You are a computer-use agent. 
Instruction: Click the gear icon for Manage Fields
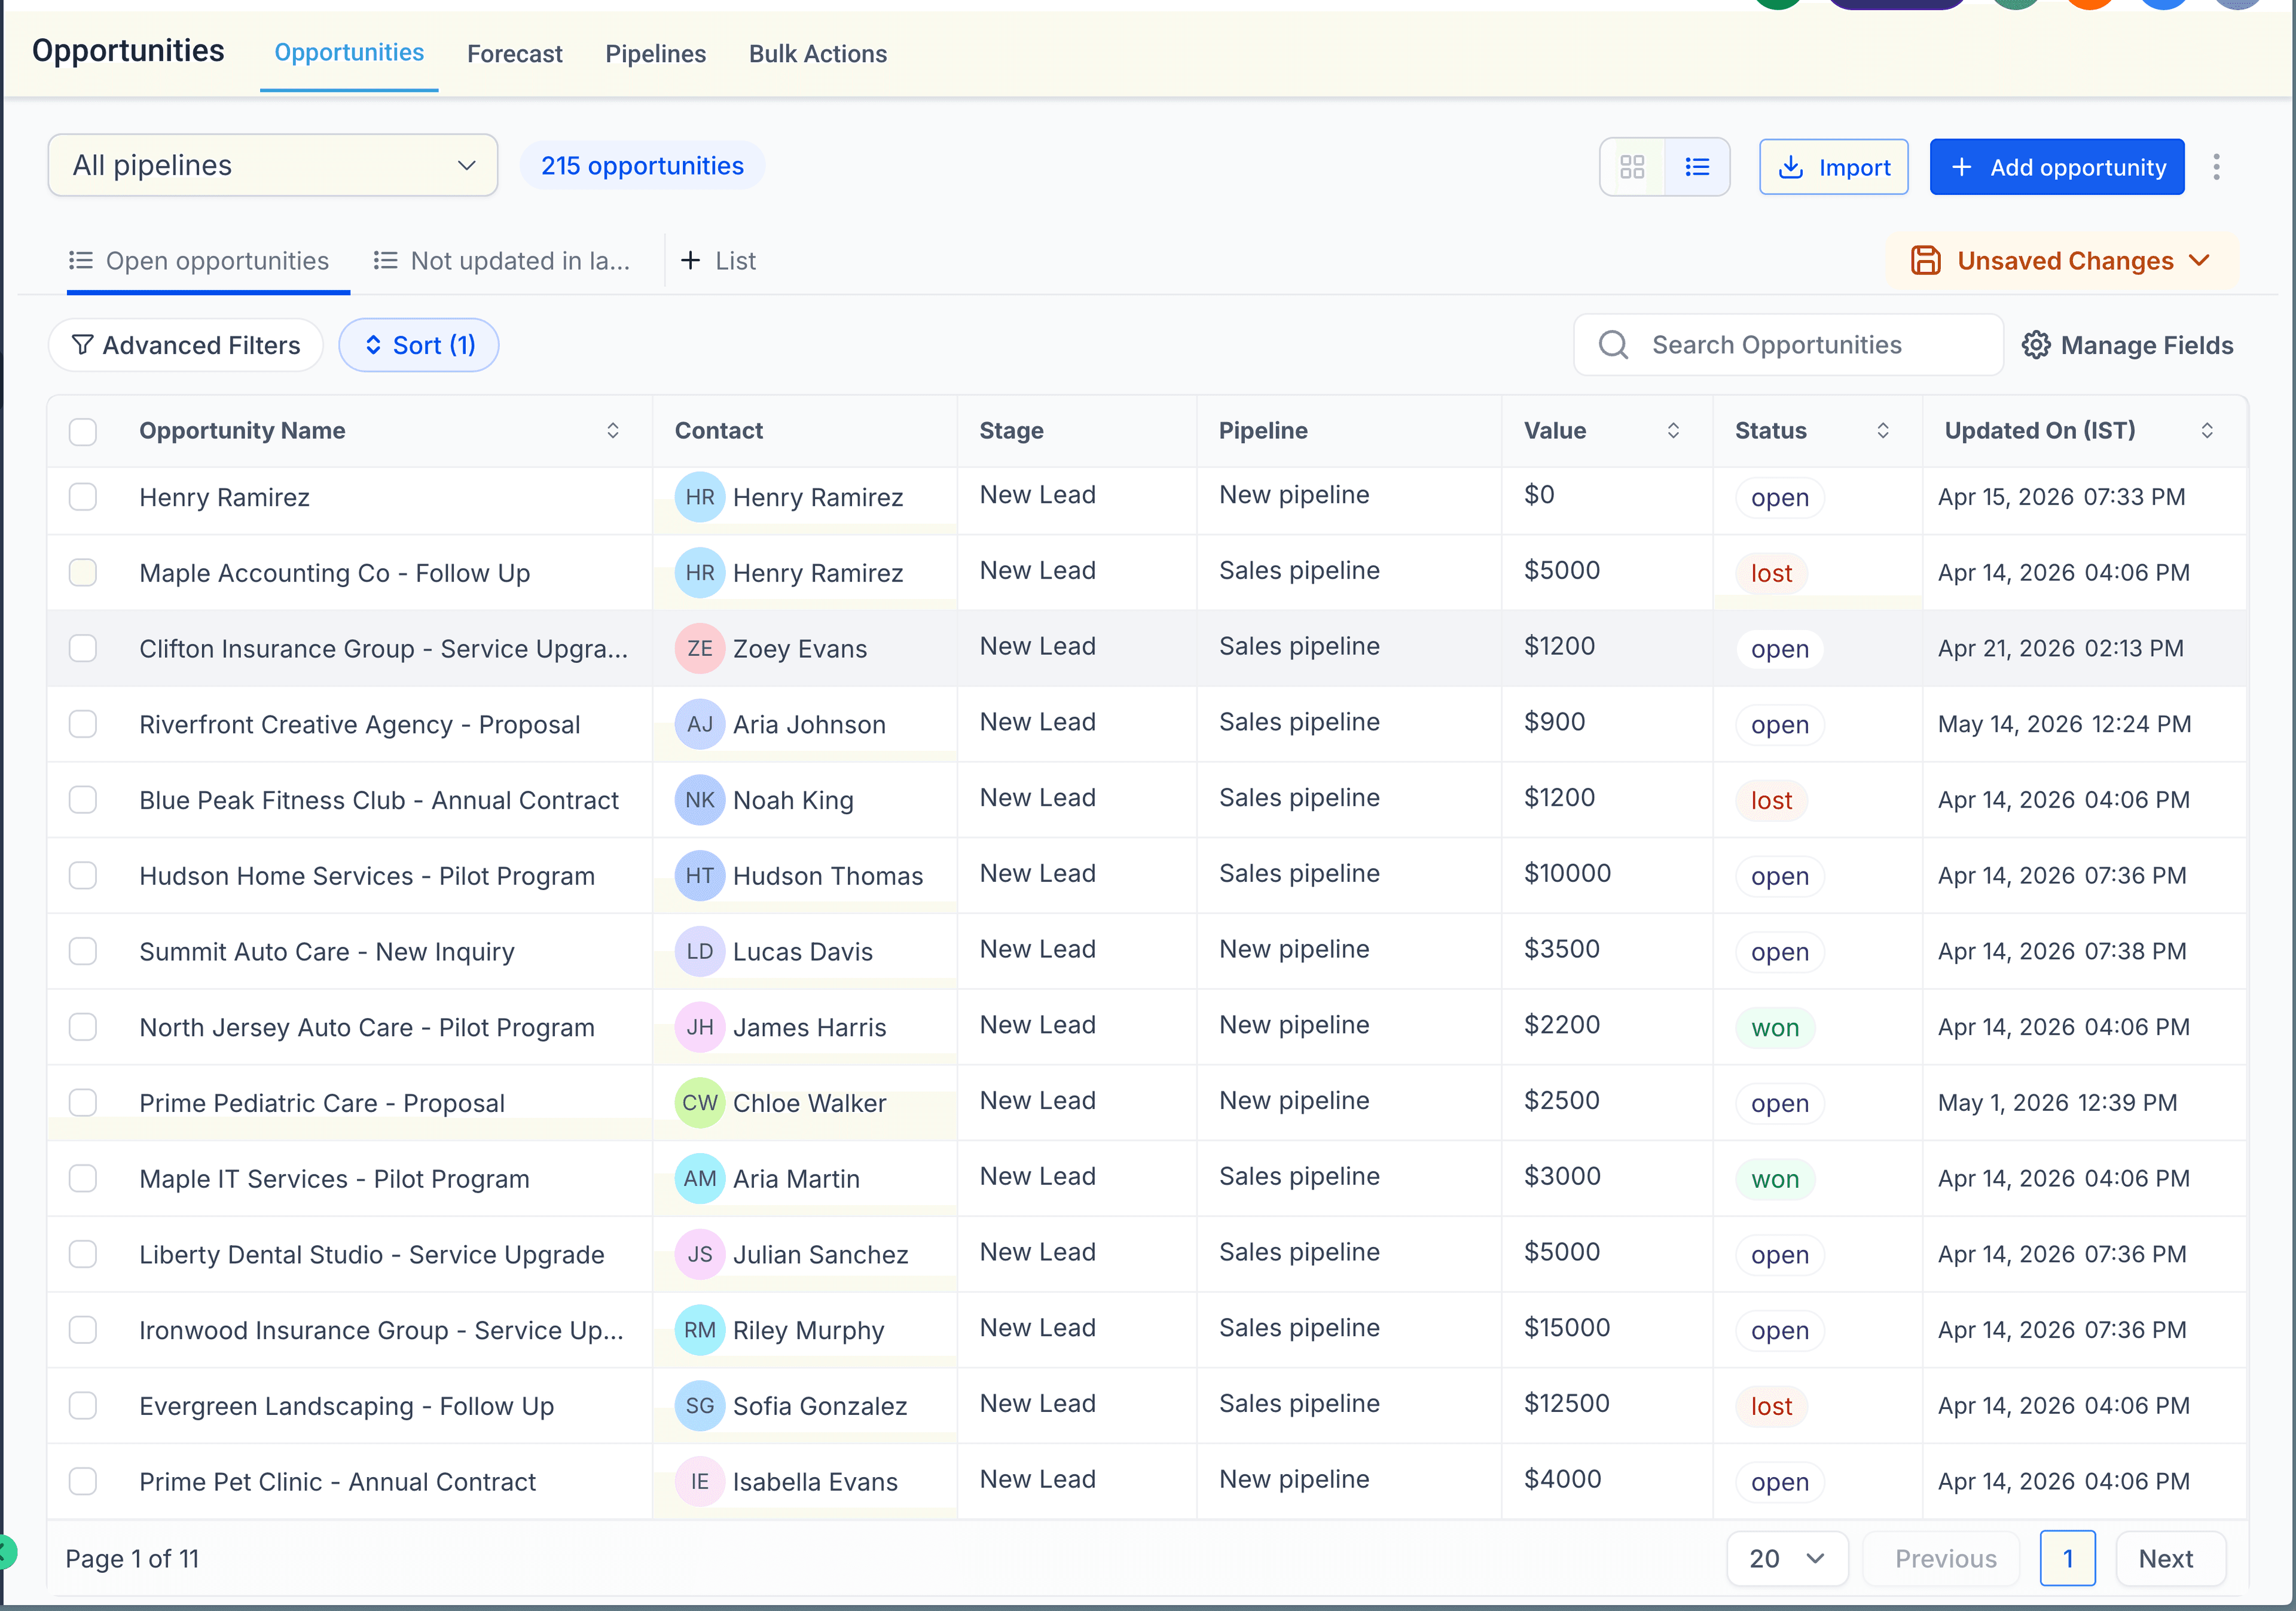click(x=2036, y=345)
